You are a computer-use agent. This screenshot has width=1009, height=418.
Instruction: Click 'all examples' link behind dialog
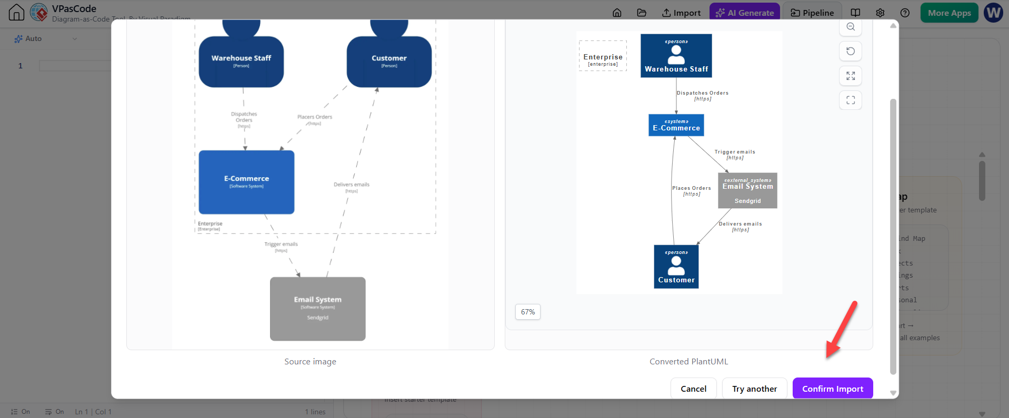click(920, 338)
